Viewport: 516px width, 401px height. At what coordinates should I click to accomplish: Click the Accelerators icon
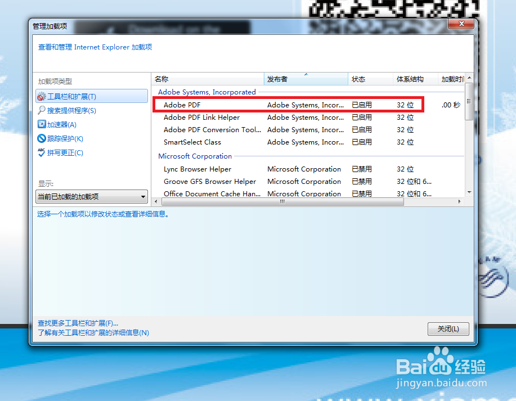[42, 124]
